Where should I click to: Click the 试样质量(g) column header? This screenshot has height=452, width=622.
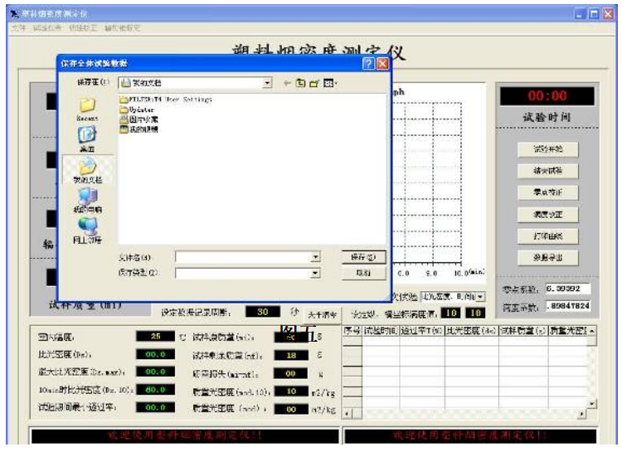523,331
